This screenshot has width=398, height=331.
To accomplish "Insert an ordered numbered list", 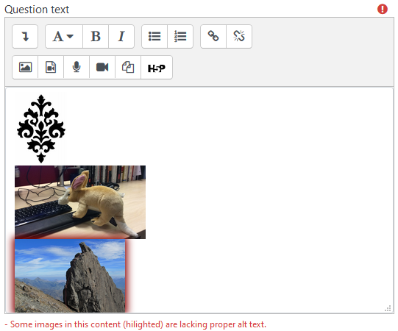I will tap(180, 36).
